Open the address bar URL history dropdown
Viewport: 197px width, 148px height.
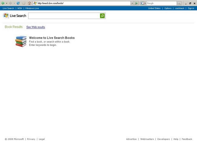(x=132, y=3)
